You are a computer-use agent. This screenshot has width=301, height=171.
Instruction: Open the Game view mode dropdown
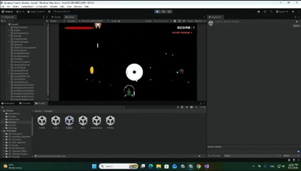pos(57,21)
